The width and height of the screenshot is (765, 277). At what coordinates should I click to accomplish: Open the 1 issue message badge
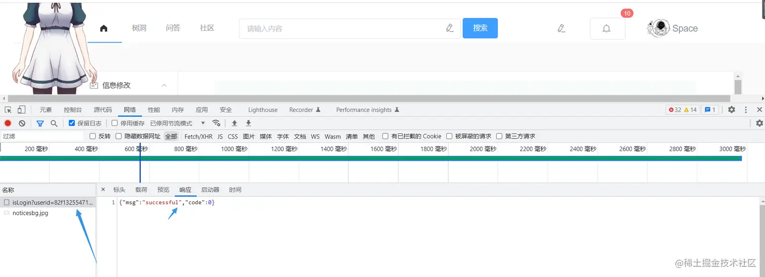tap(710, 110)
